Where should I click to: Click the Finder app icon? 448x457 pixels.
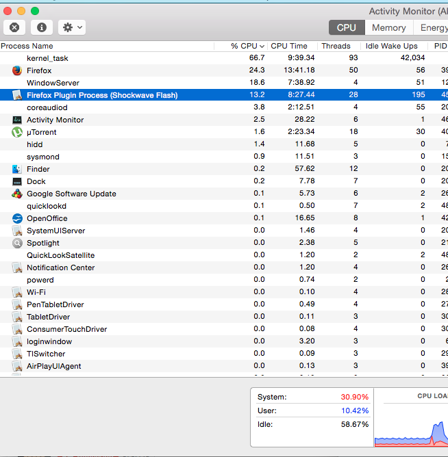point(17,169)
